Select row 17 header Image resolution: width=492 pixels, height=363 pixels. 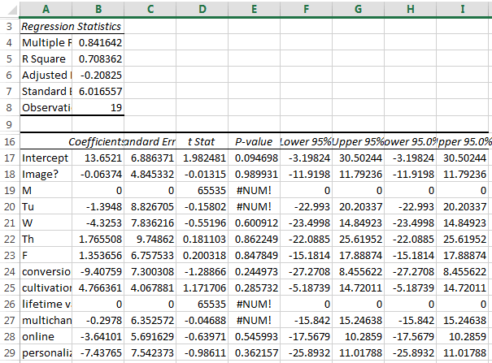(x=9, y=157)
